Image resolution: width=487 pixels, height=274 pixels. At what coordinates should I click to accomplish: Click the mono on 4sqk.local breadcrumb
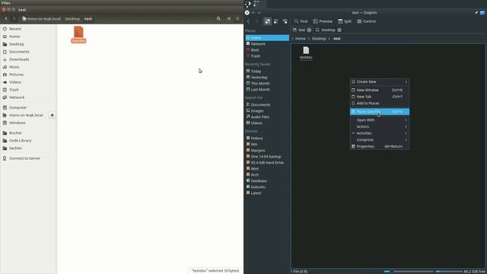pyautogui.click(x=42, y=18)
